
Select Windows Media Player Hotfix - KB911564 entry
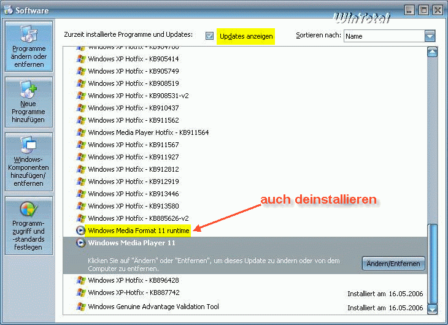pos(149,132)
